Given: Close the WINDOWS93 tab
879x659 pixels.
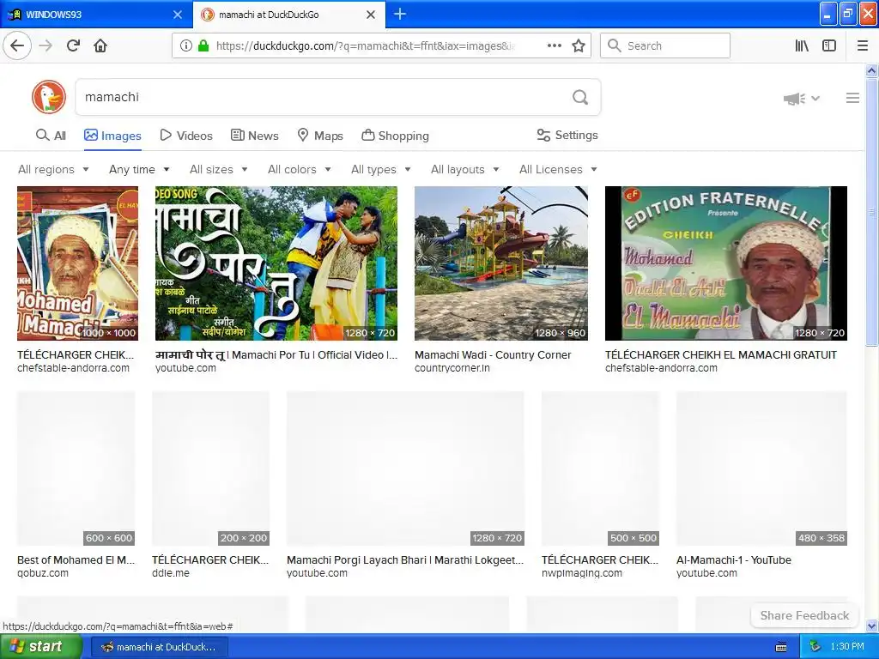Looking at the screenshot, I should point(178,15).
